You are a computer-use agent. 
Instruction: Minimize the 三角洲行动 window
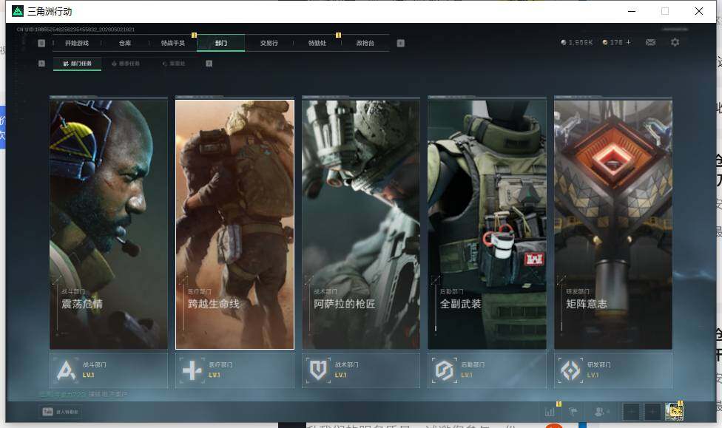(632, 11)
